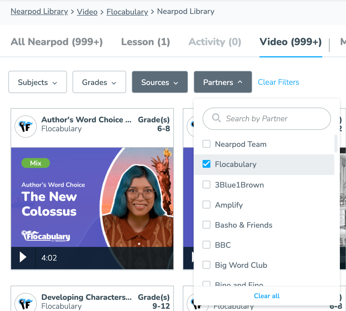
Task: Go to Flocabulary breadcrumb link
Action: (127, 12)
